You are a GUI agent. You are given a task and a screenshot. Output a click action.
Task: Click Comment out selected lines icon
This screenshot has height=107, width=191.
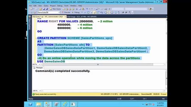[115, 12]
